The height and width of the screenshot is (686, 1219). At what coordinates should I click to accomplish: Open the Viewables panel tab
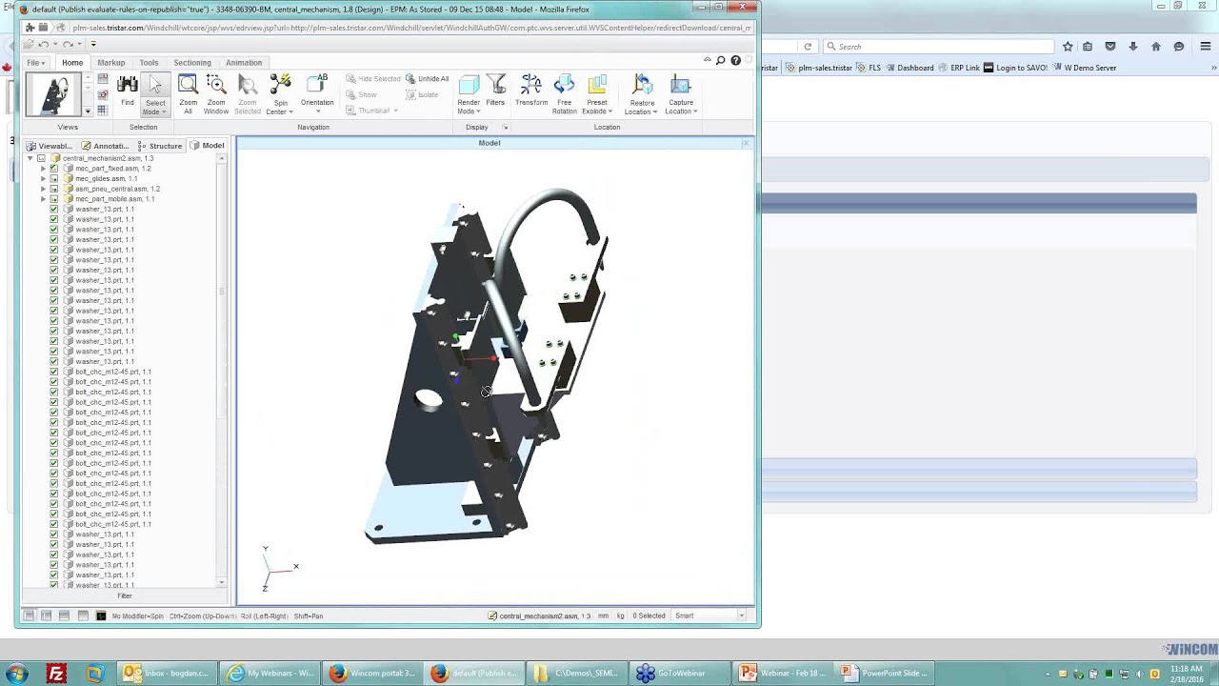pyautogui.click(x=50, y=146)
